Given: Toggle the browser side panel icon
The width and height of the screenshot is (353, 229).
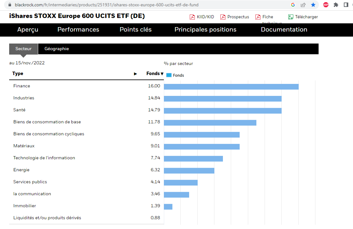Looking at the screenshot, I should 346,5.
